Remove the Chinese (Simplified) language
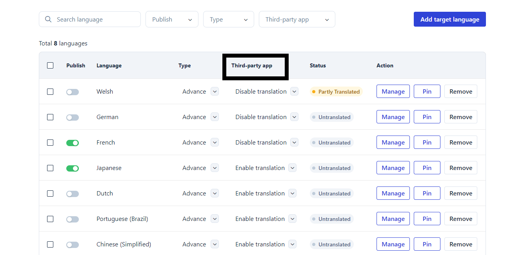 tap(461, 244)
